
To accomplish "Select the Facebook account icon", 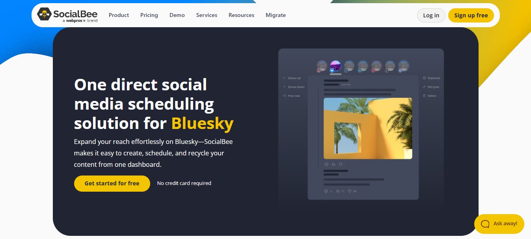I will pos(347,71).
